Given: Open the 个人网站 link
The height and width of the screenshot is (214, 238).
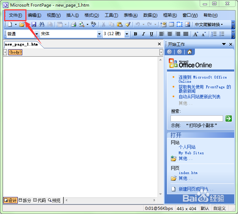Looking at the screenshot, I should 187,147.
